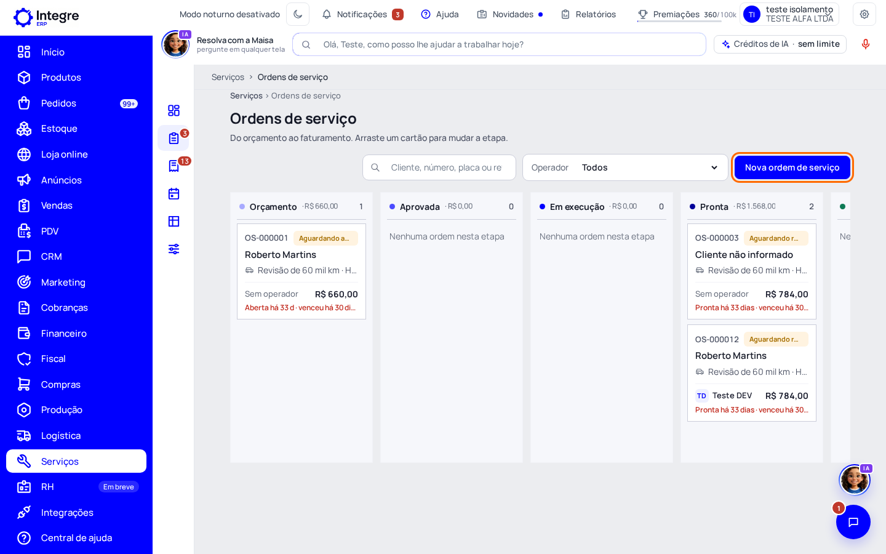Click Loja online globe icon
The width and height of the screenshot is (886, 554).
click(x=24, y=155)
